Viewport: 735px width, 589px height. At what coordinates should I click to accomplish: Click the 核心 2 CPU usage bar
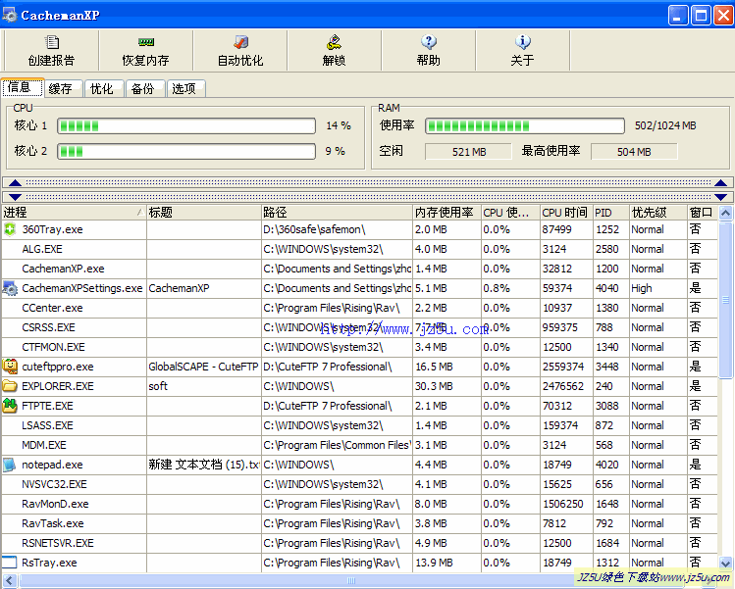(186, 151)
